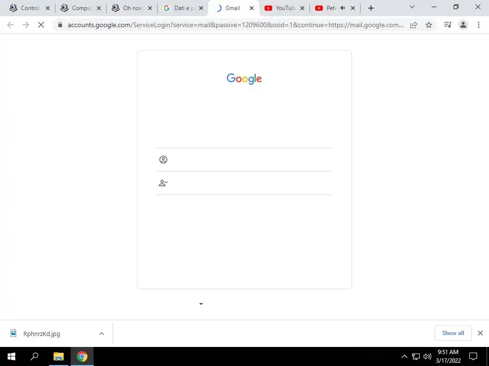
Task: View site information via lock icon
Action: (60, 25)
